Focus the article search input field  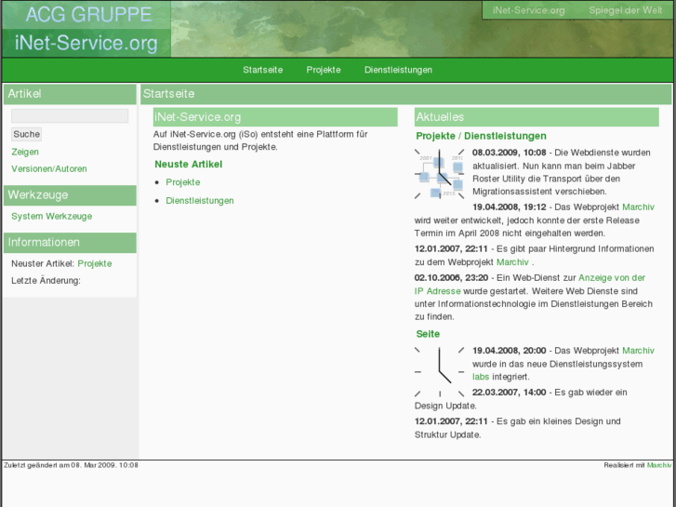70,115
